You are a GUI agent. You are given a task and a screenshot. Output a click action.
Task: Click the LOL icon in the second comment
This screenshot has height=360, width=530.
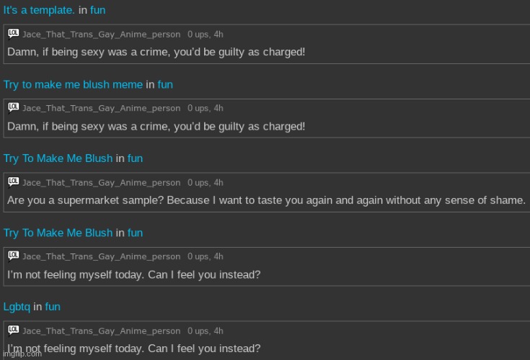click(14, 107)
